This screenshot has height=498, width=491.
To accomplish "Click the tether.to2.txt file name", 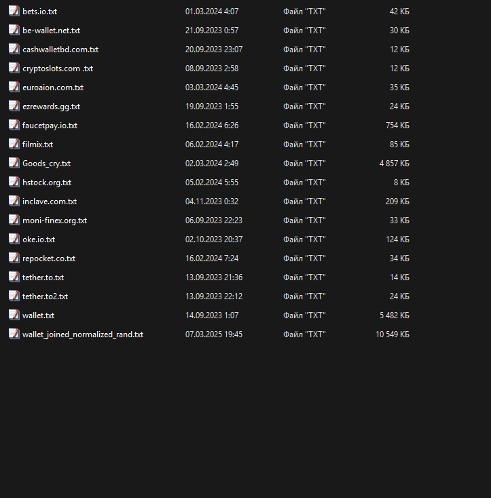I will 45,296.
